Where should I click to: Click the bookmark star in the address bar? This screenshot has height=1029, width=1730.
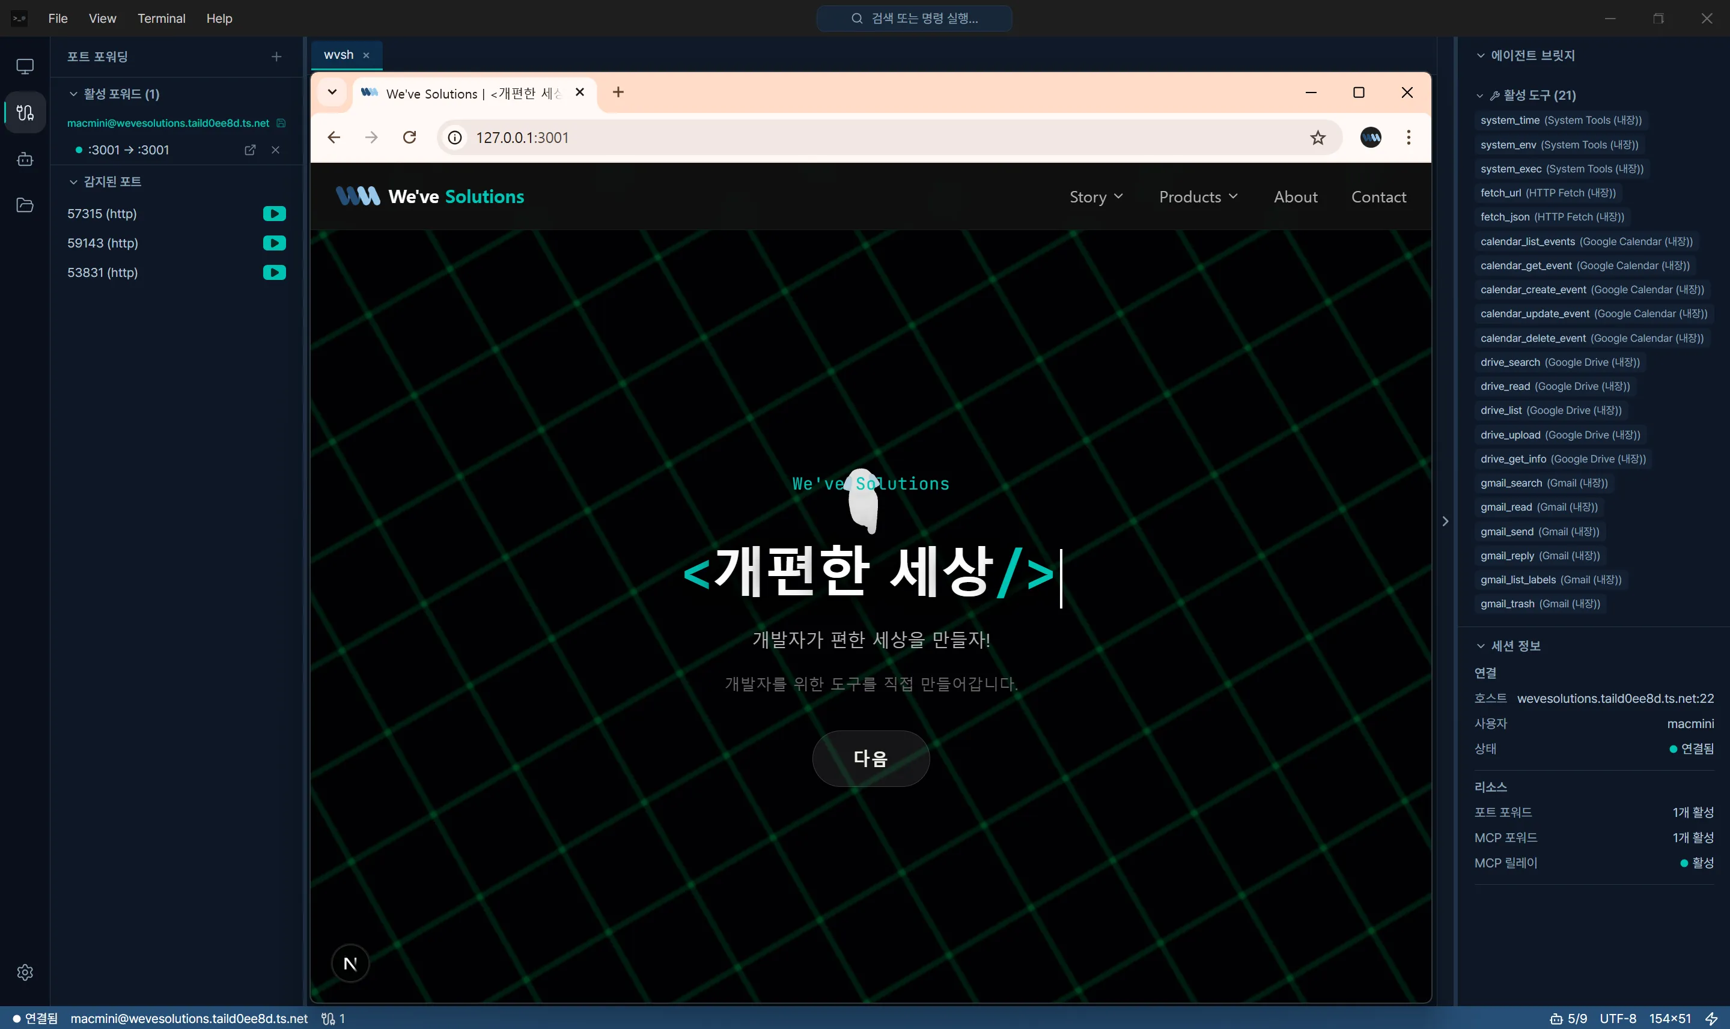[1317, 138]
